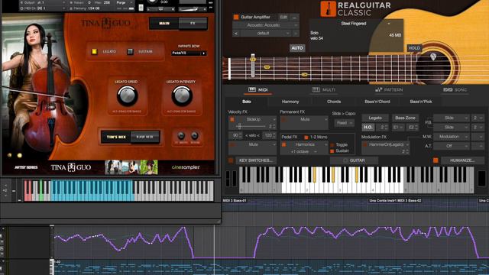
Task: Open the Infinite Bow dropdown
Action: pos(189,53)
